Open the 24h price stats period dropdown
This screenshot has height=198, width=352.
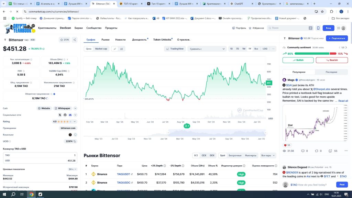[x=73, y=169]
